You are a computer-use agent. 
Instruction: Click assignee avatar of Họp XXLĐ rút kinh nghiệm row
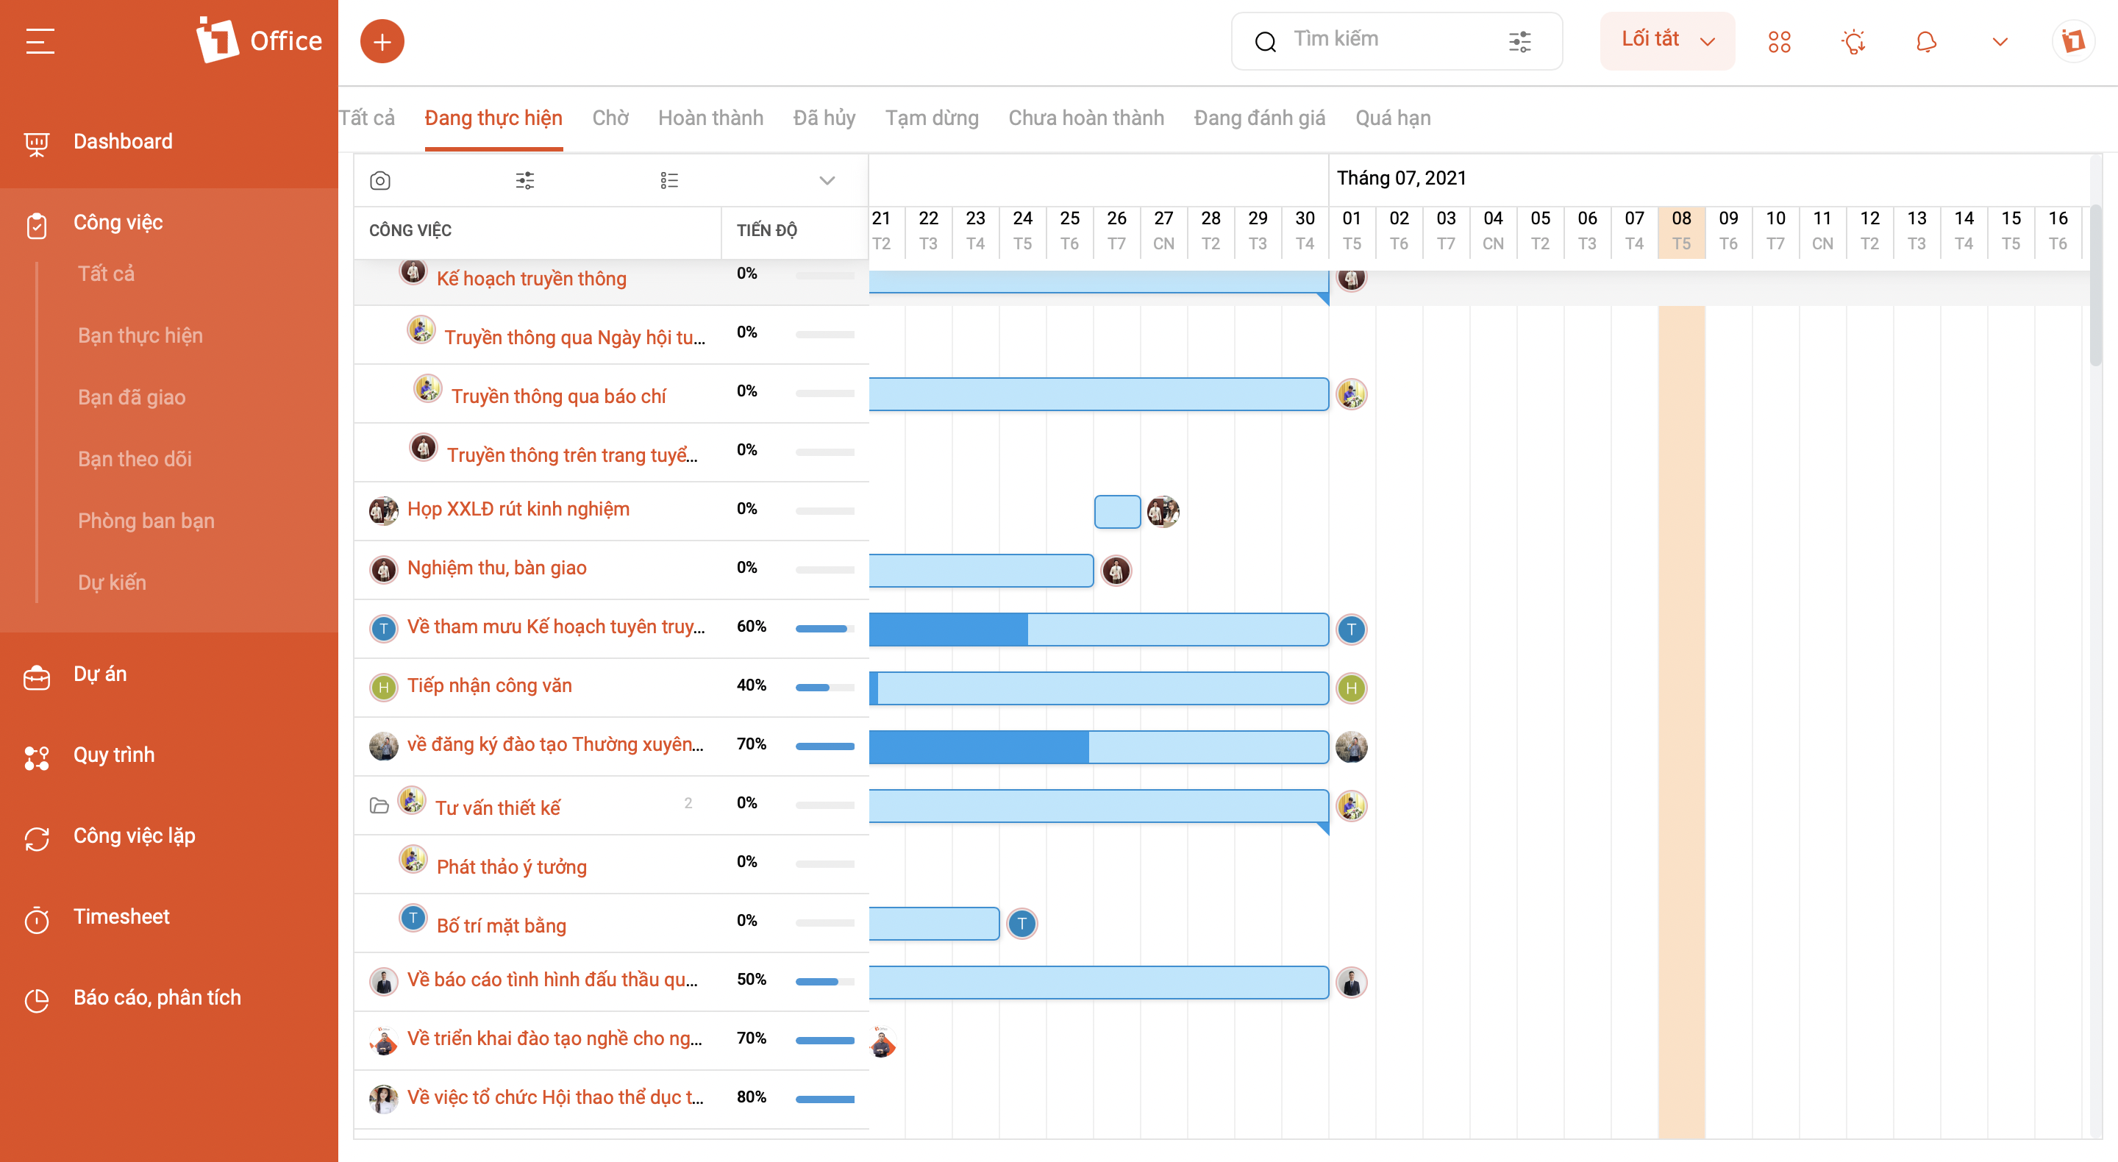point(383,510)
